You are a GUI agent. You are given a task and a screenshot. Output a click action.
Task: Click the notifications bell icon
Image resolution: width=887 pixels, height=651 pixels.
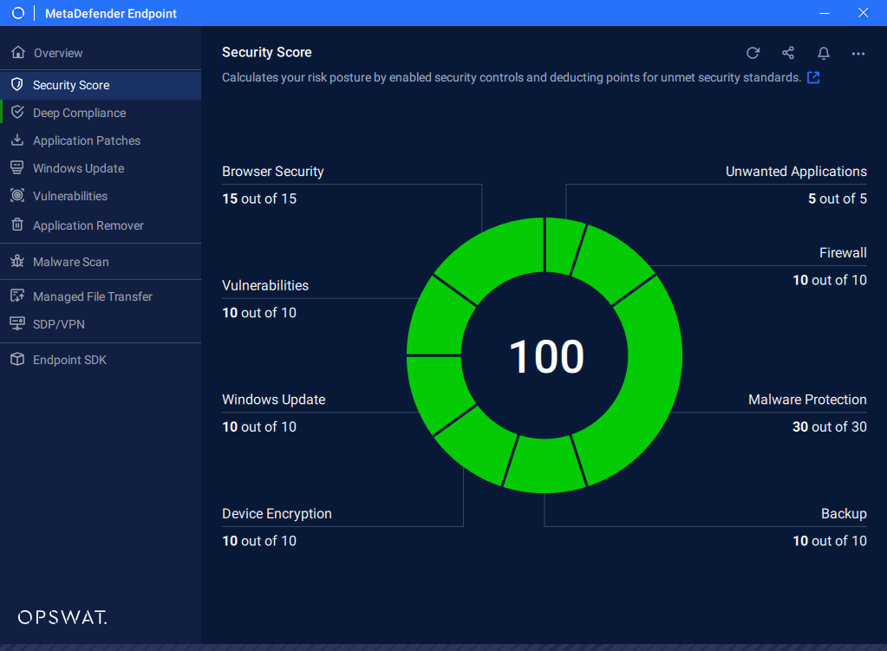(x=822, y=53)
